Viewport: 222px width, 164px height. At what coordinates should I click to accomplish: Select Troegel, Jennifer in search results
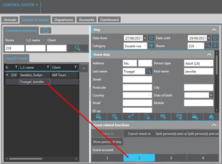(32, 82)
